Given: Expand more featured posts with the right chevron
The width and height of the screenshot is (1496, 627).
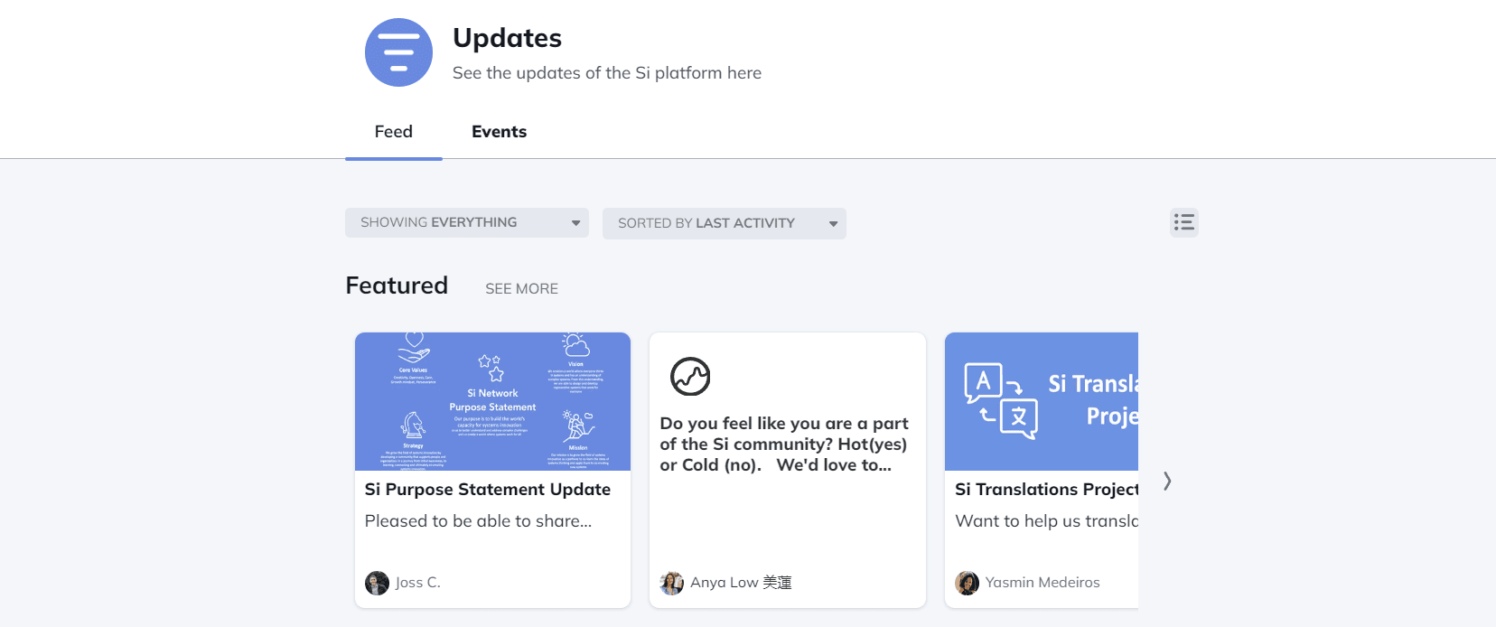Looking at the screenshot, I should point(1168,482).
